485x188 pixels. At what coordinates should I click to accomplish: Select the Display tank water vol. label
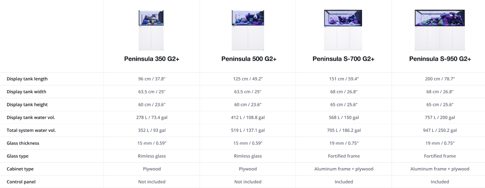tap(31, 117)
